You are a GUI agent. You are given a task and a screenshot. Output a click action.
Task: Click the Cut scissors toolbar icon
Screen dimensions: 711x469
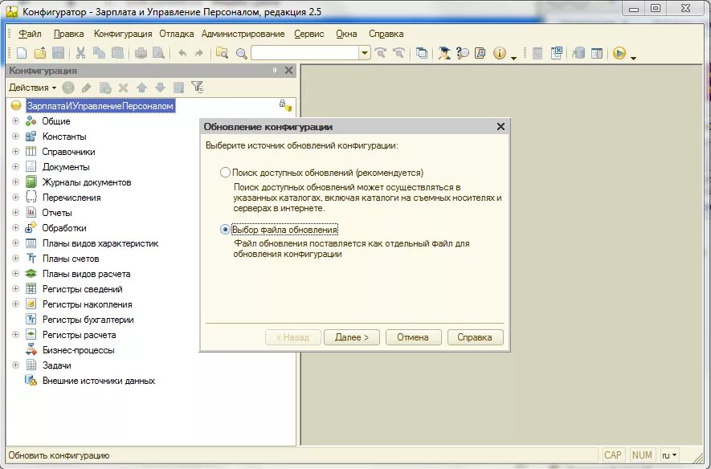pos(80,53)
